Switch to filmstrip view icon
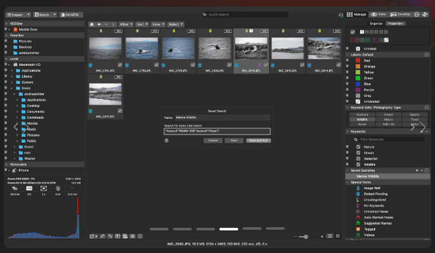The image size is (435, 253). tap(338, 236)
